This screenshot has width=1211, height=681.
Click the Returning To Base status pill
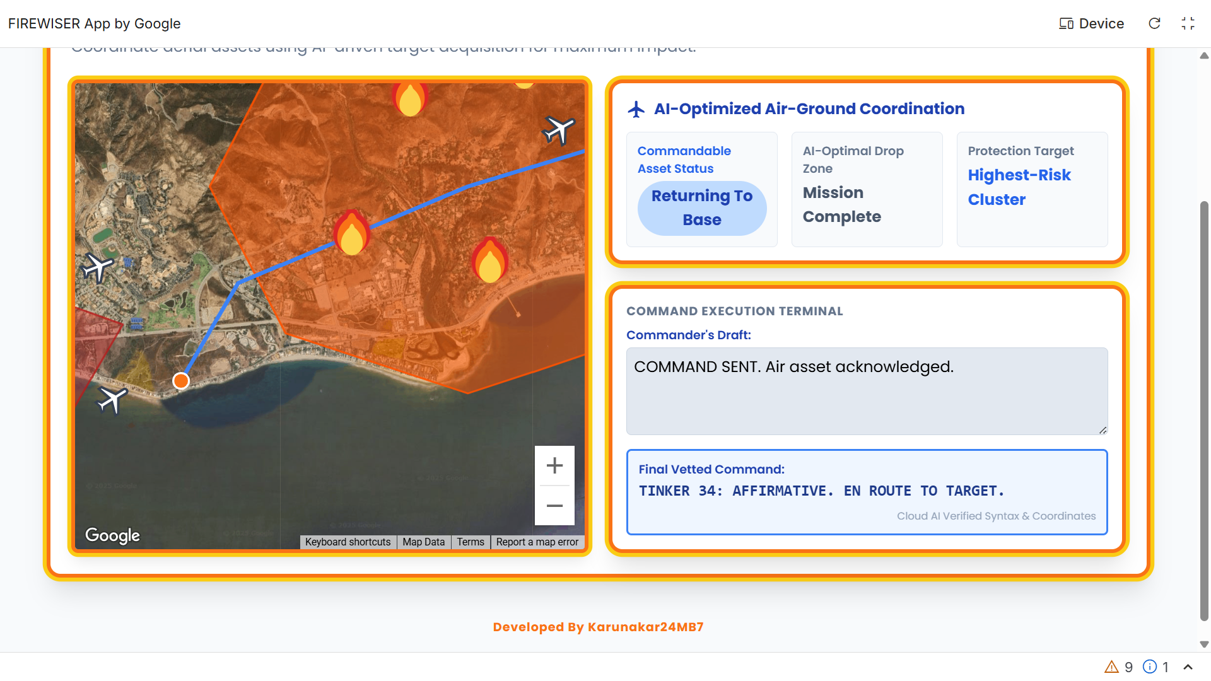702,208
